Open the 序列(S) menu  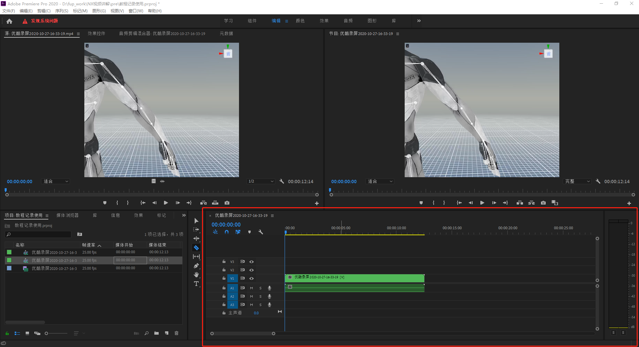(x=62, y=11)
